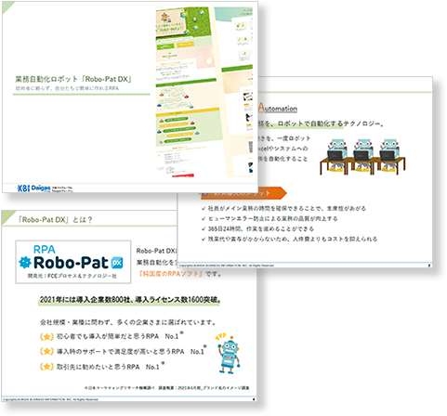Click the copyright footer on the Automation slide
The width and height of the screenshot is (447, 416).
227,266
